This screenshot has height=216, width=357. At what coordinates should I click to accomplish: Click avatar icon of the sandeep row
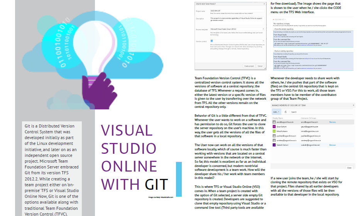pos(274,140)
